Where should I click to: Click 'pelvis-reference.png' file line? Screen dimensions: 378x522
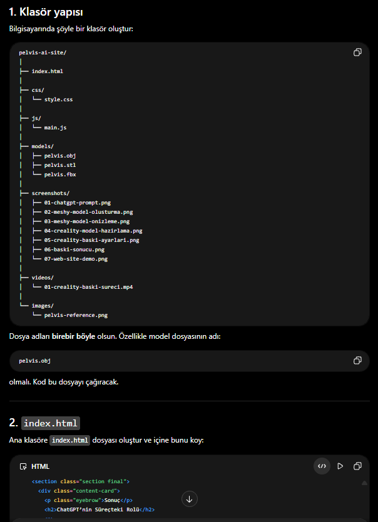tap(76, 315)
